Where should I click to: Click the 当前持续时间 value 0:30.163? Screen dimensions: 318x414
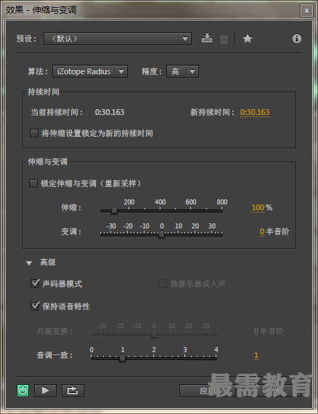click(110, 112)
